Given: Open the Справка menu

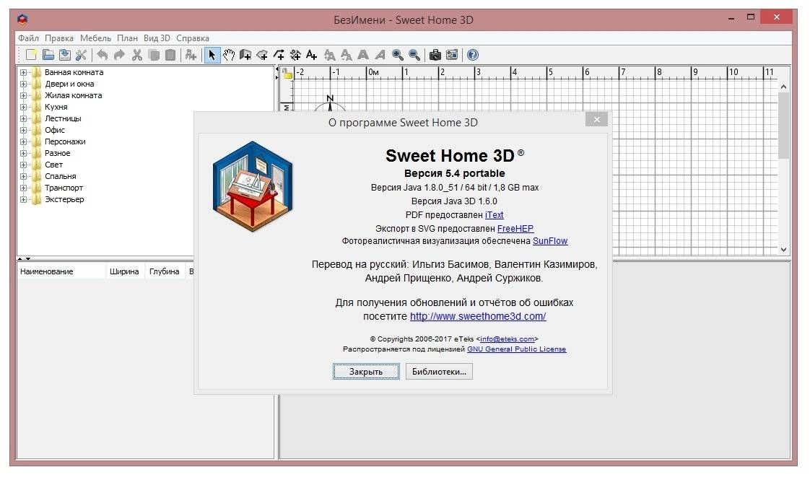Looking at the screenshot, I should point(193,38).
